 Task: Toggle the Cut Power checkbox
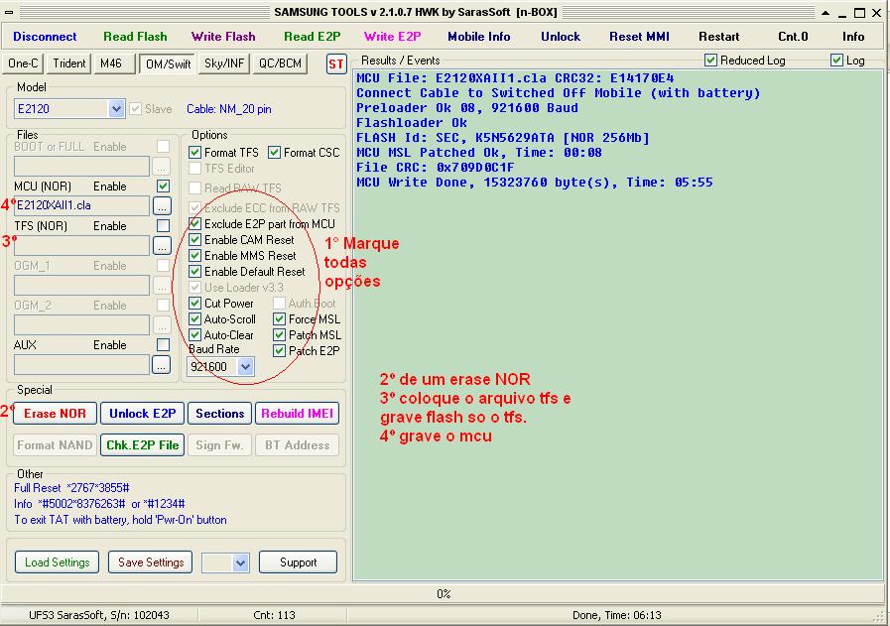point(194,304)
